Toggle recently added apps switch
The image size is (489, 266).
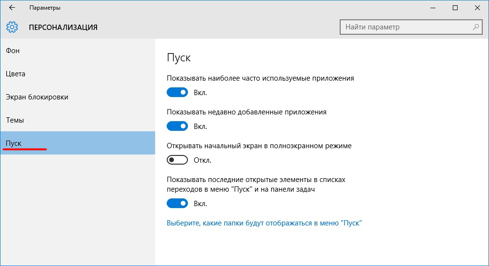(x=177, y=126)
